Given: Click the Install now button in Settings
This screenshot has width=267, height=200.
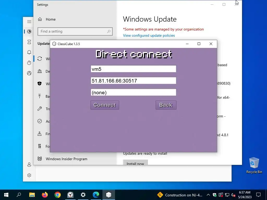Looking at the screenshot, I should click(x=135, y=162).
